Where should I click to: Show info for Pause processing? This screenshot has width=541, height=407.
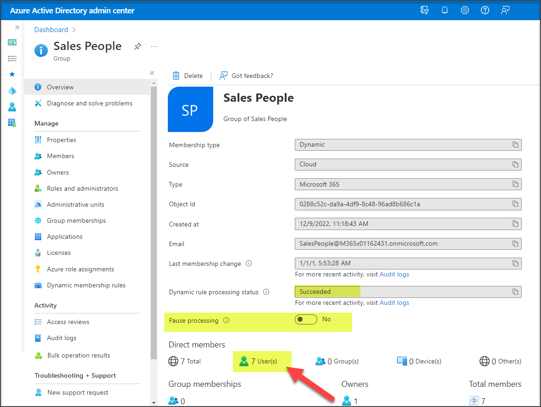coord(226,320)
